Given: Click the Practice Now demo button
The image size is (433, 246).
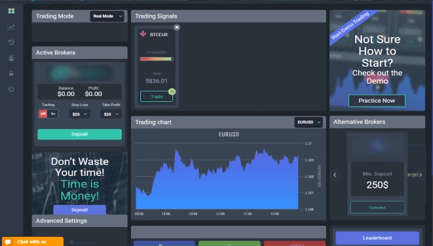Looking at the screenshot, I should [377, 101].
